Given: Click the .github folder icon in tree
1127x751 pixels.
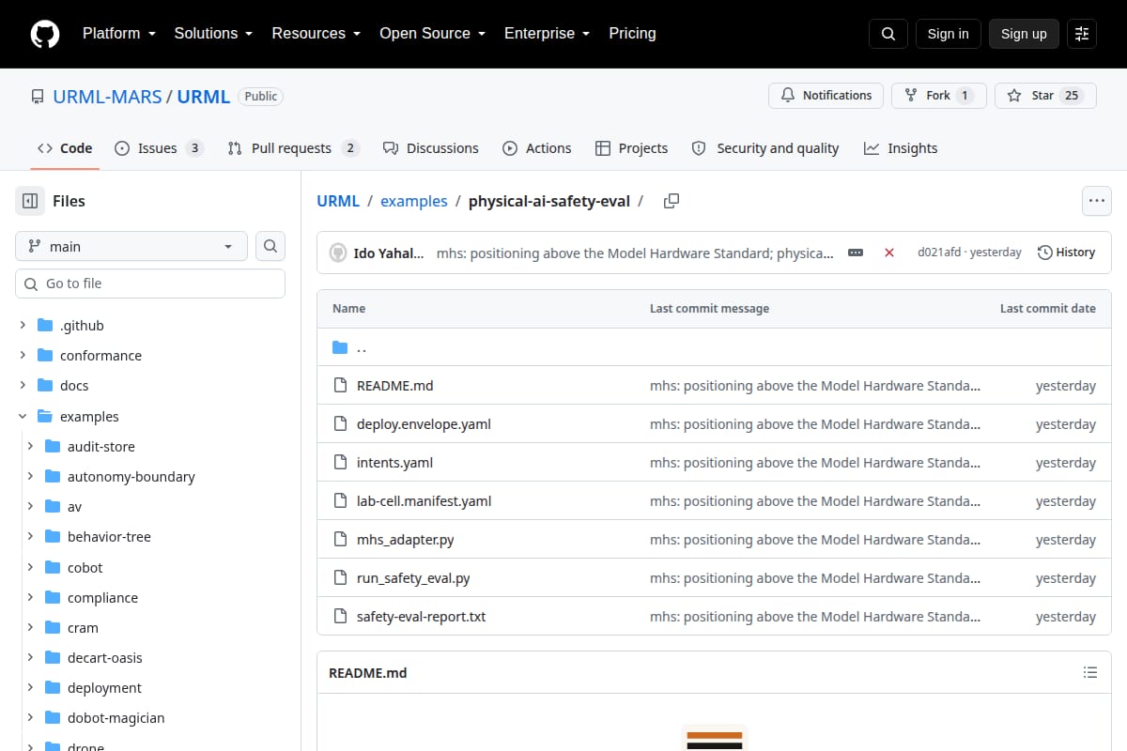Looking at the screenshot, I should 45,326.
